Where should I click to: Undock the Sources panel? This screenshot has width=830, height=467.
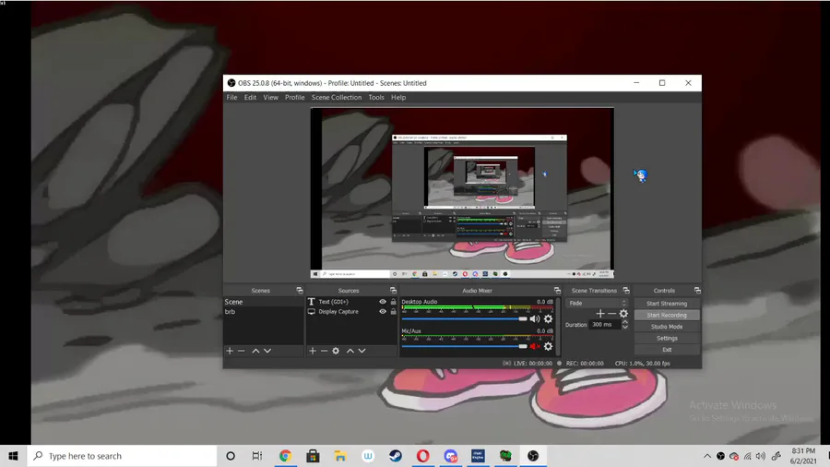point(393,290)
